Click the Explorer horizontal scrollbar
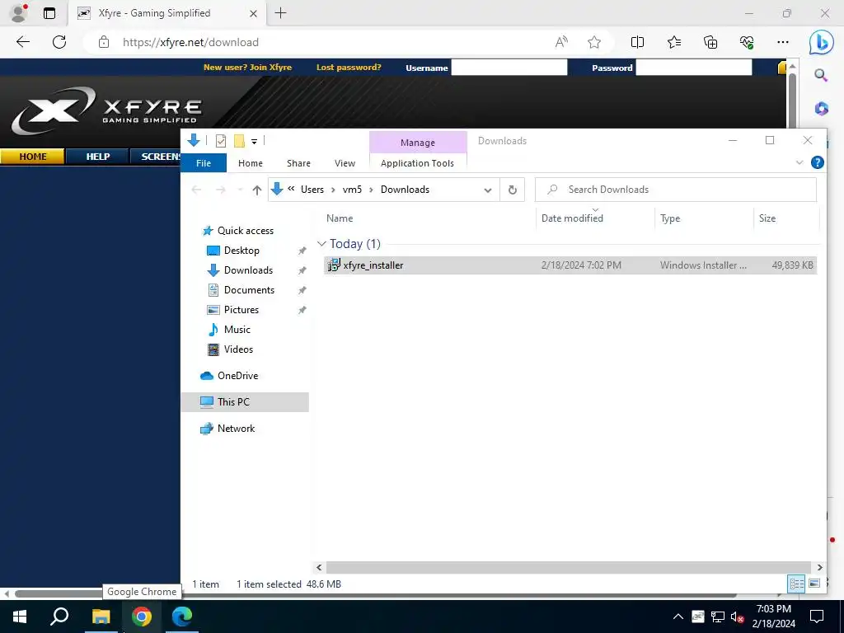The width and height of the screenshot is (844, 633). pos(568,567)
